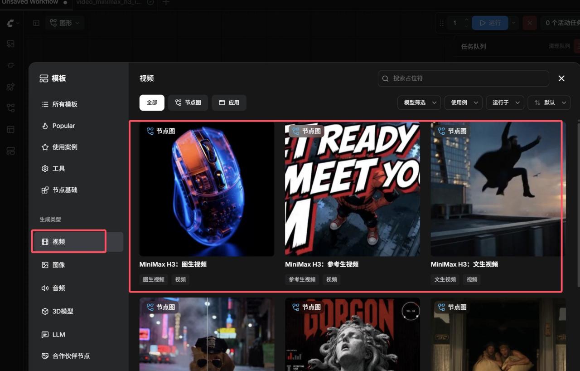Open the rooftop jumping figure thumbnail

[x=498, y=189]
